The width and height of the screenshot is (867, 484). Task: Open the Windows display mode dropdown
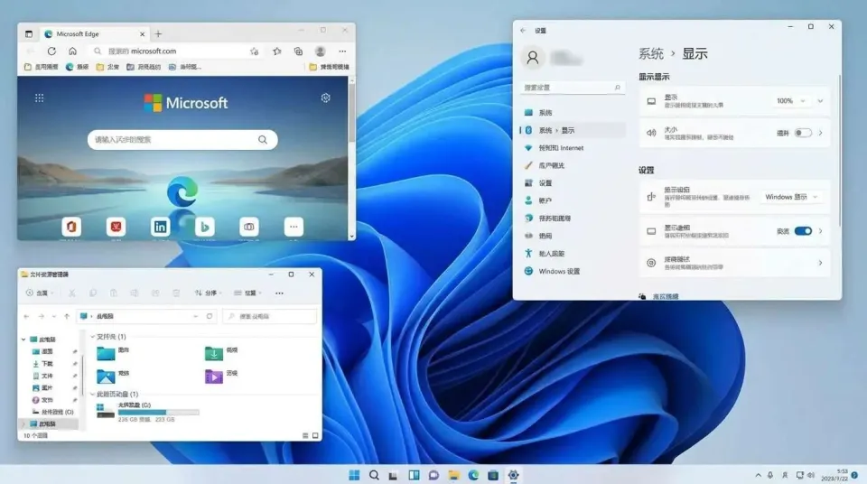pyautogui.click(x=791, y=197)
